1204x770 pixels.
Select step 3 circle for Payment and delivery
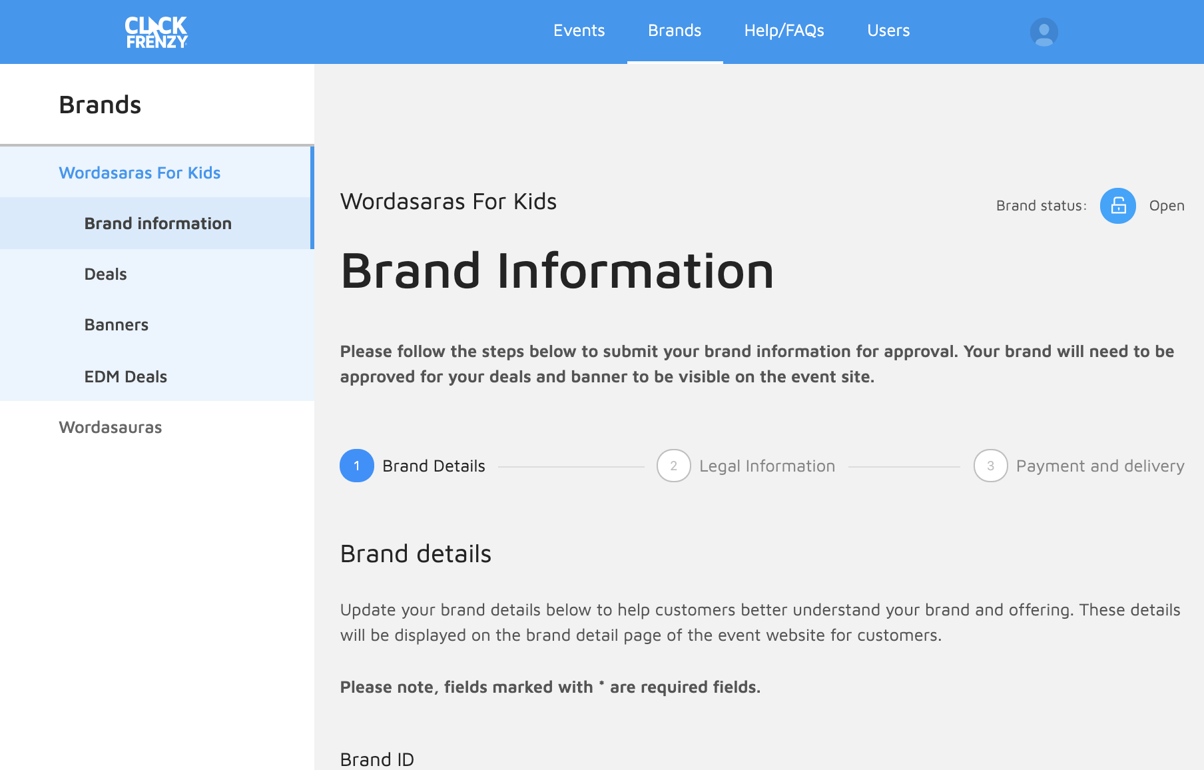click(991, 466)
